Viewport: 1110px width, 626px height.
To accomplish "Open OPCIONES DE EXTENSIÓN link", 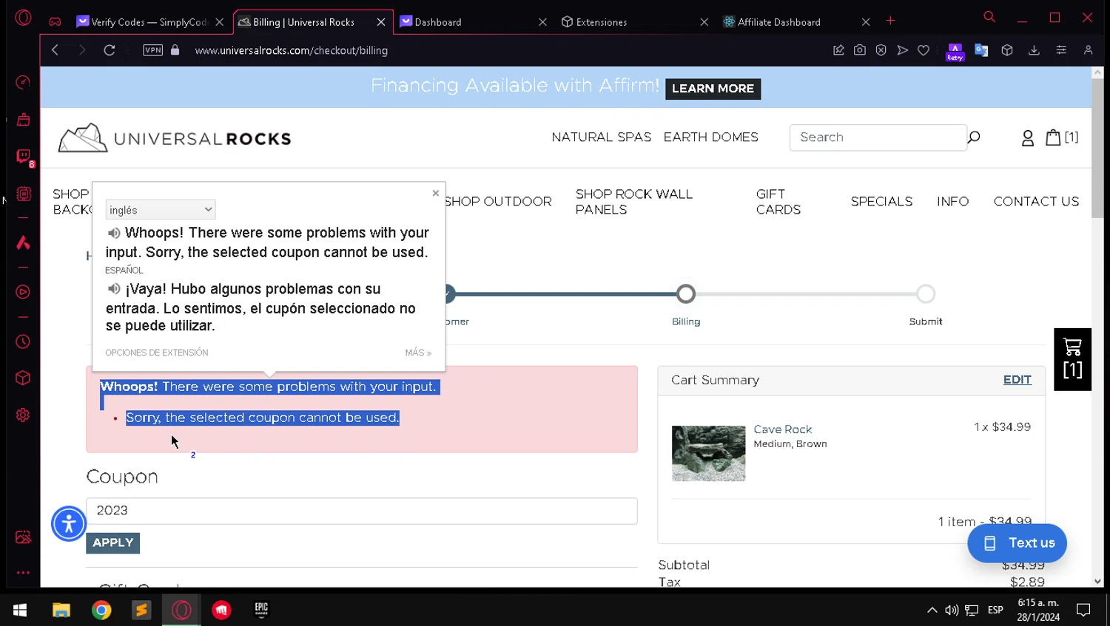I will pos(157,353).
